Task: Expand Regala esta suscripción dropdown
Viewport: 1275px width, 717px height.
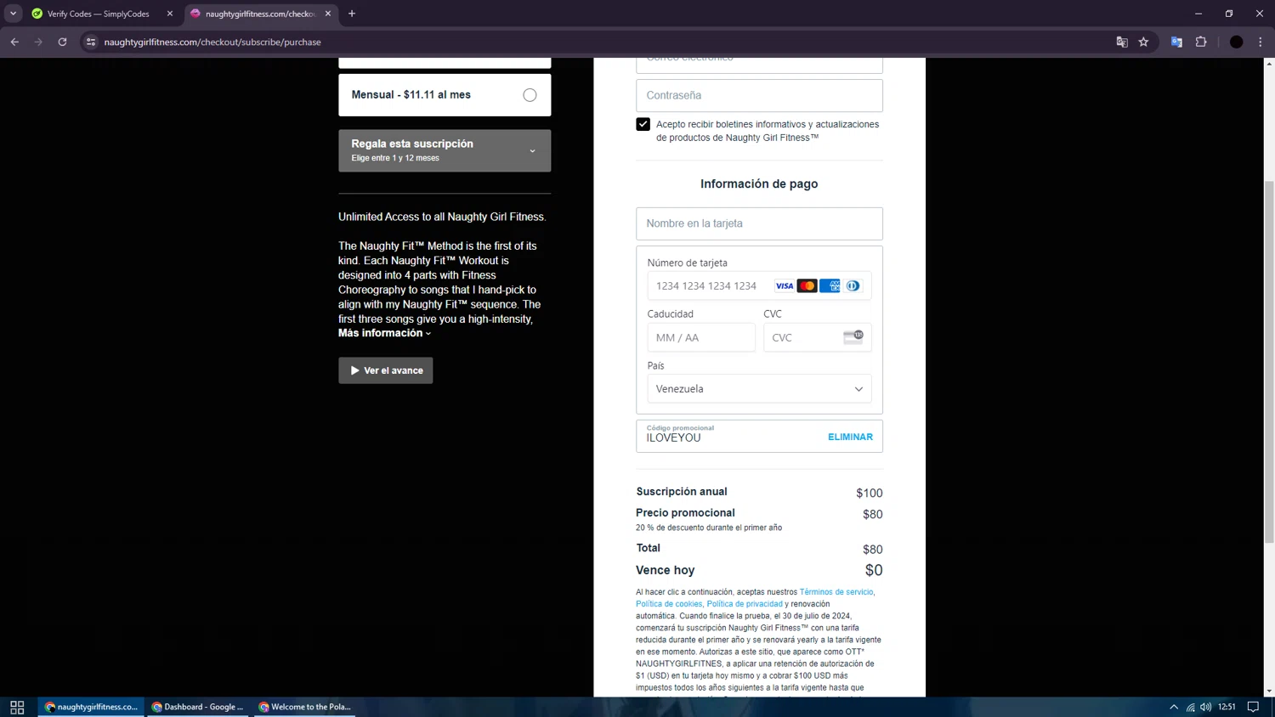Action: coord(445,150)
